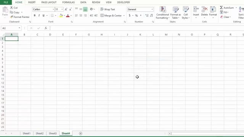This screenshot has height=137, width=244.
Task: Click the Copy icon
Action: coord(11,12)
